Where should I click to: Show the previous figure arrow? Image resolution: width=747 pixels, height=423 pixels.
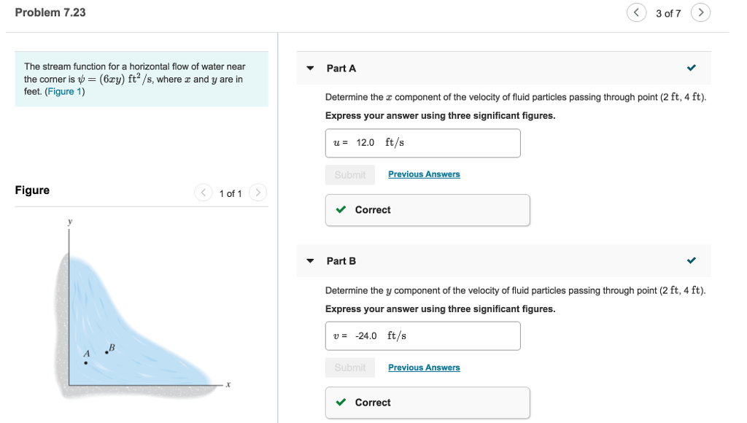point(204,193)
